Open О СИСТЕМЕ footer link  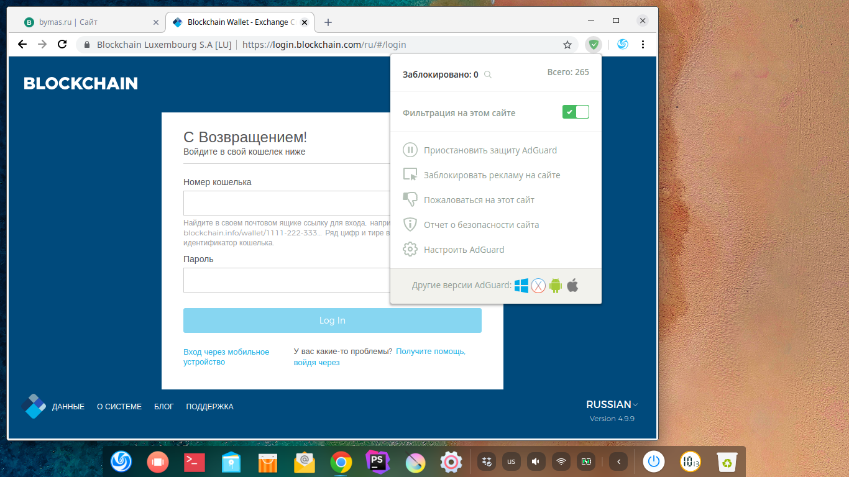point(119,407)
